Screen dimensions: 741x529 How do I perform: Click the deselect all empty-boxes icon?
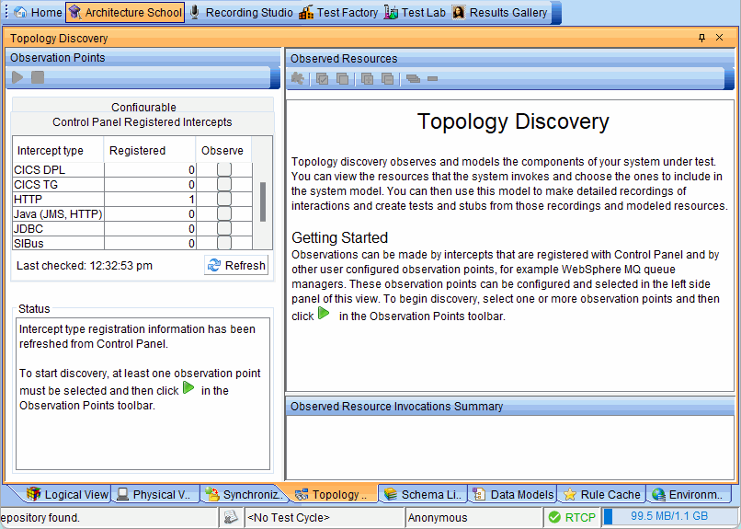342,78
